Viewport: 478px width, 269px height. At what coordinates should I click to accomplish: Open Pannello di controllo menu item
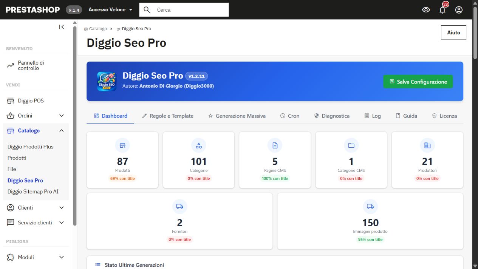click(x=31, y=65)
